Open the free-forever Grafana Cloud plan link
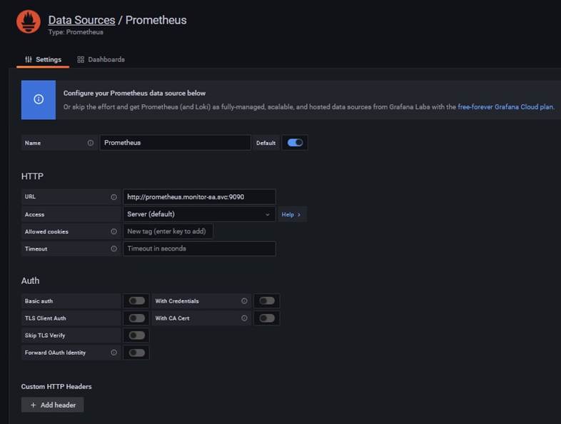The height and width of the screenshot is (424, 561). 505,107
